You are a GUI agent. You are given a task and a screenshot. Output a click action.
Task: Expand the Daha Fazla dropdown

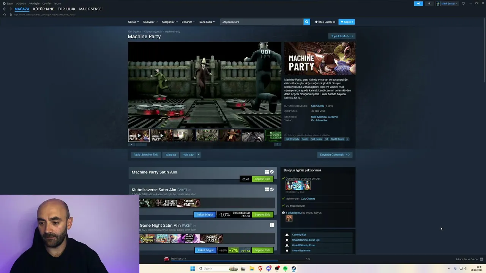pyautogui.click(x=207, y=22)
